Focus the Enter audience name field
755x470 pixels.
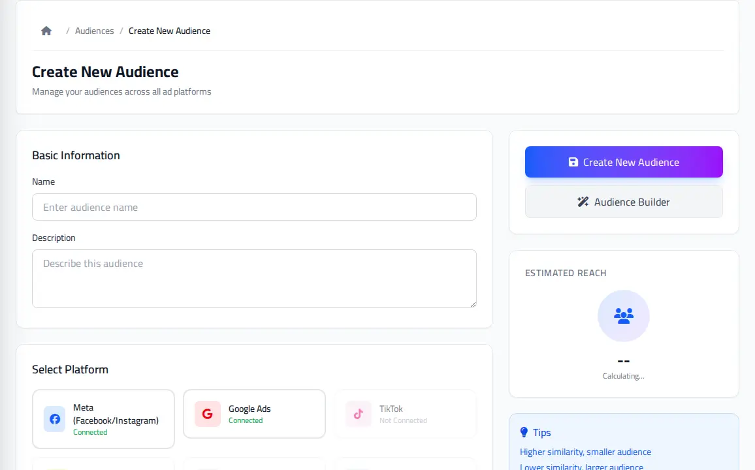[x=254, y=207]
